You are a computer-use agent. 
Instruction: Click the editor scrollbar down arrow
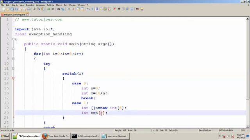[x=248, y=126]
